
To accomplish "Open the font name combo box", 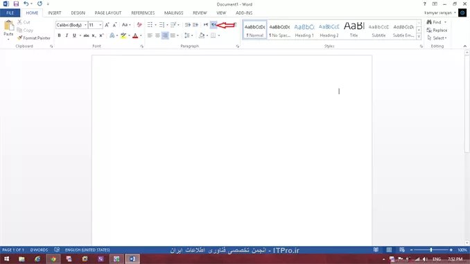I will click(x=71, y=25).
